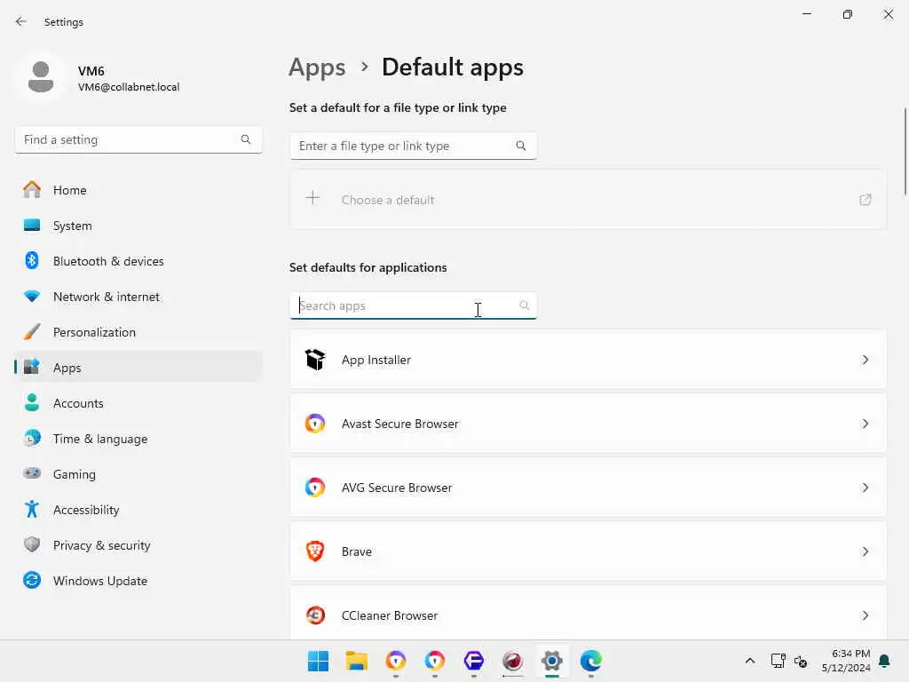Select Personalization in the sidebar
Viewport: 909px width, 682px height.
pyautogui.click(x=94, y=332)
